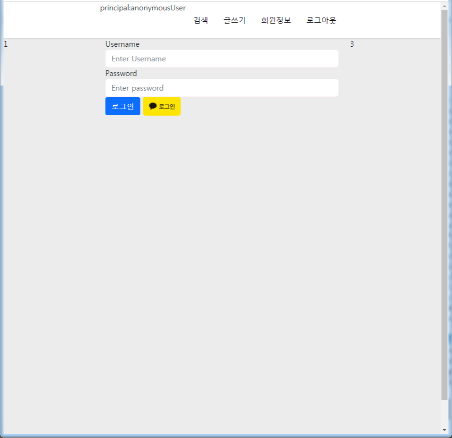This screenshot has width=452, height=438.
Task: Go to 회원정보 page
Action: point(276,20)
